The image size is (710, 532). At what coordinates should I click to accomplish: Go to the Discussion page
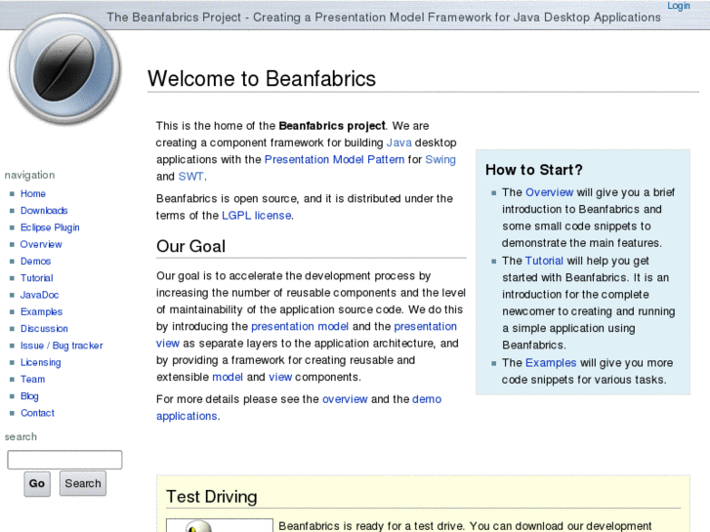point(44,329)
